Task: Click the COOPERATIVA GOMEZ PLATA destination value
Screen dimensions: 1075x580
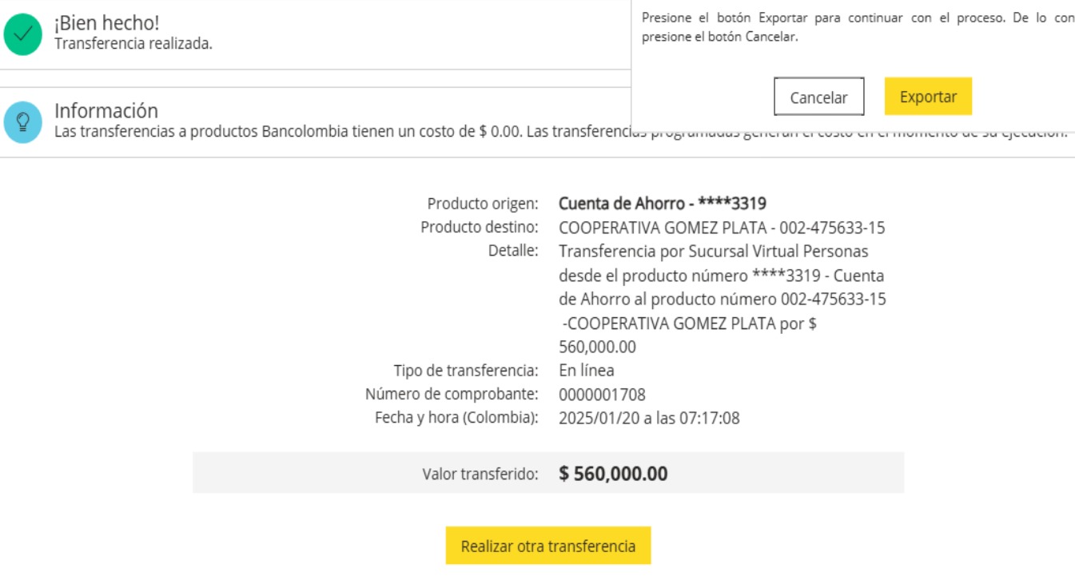Action: pyautogui.click(x=721, y=228)
